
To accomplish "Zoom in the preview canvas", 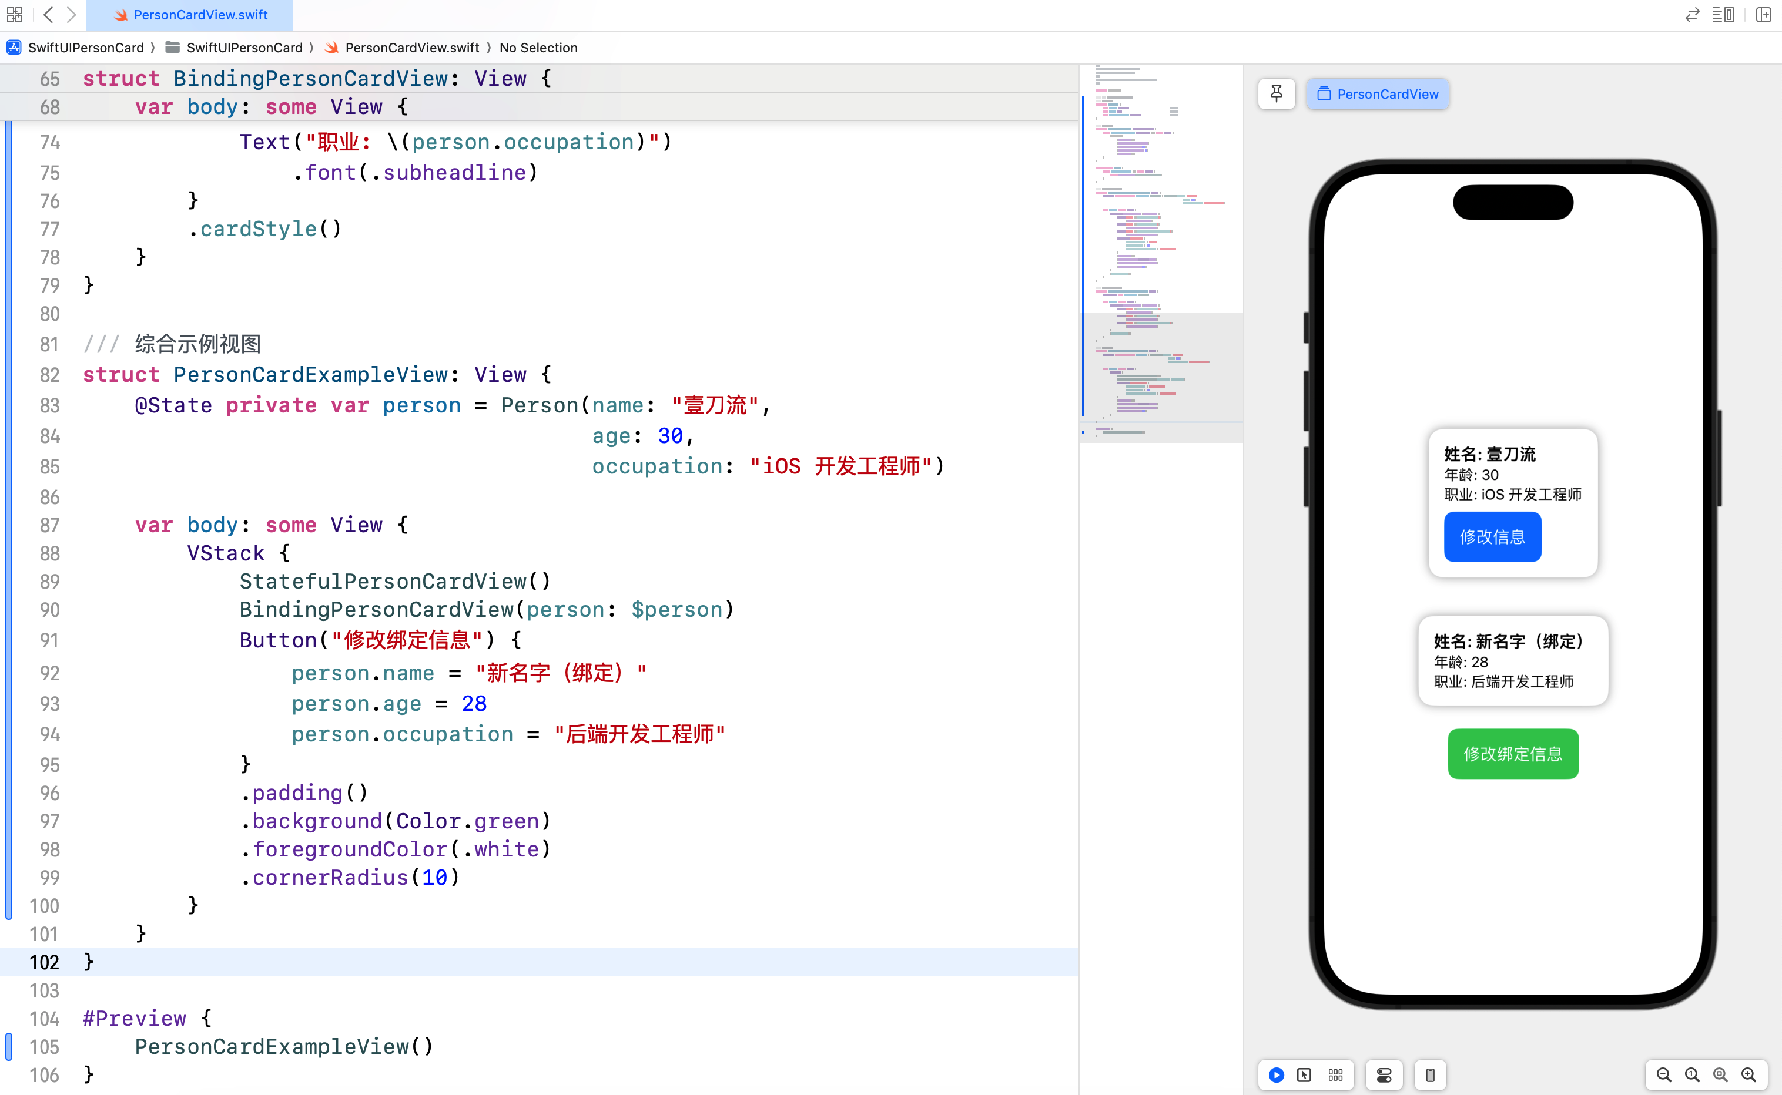I will click(1748, 1074).
